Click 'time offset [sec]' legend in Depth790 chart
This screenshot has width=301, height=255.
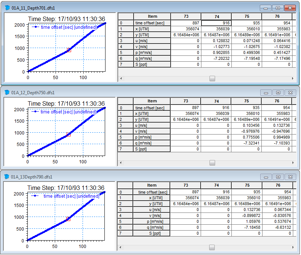pos(71,196)
